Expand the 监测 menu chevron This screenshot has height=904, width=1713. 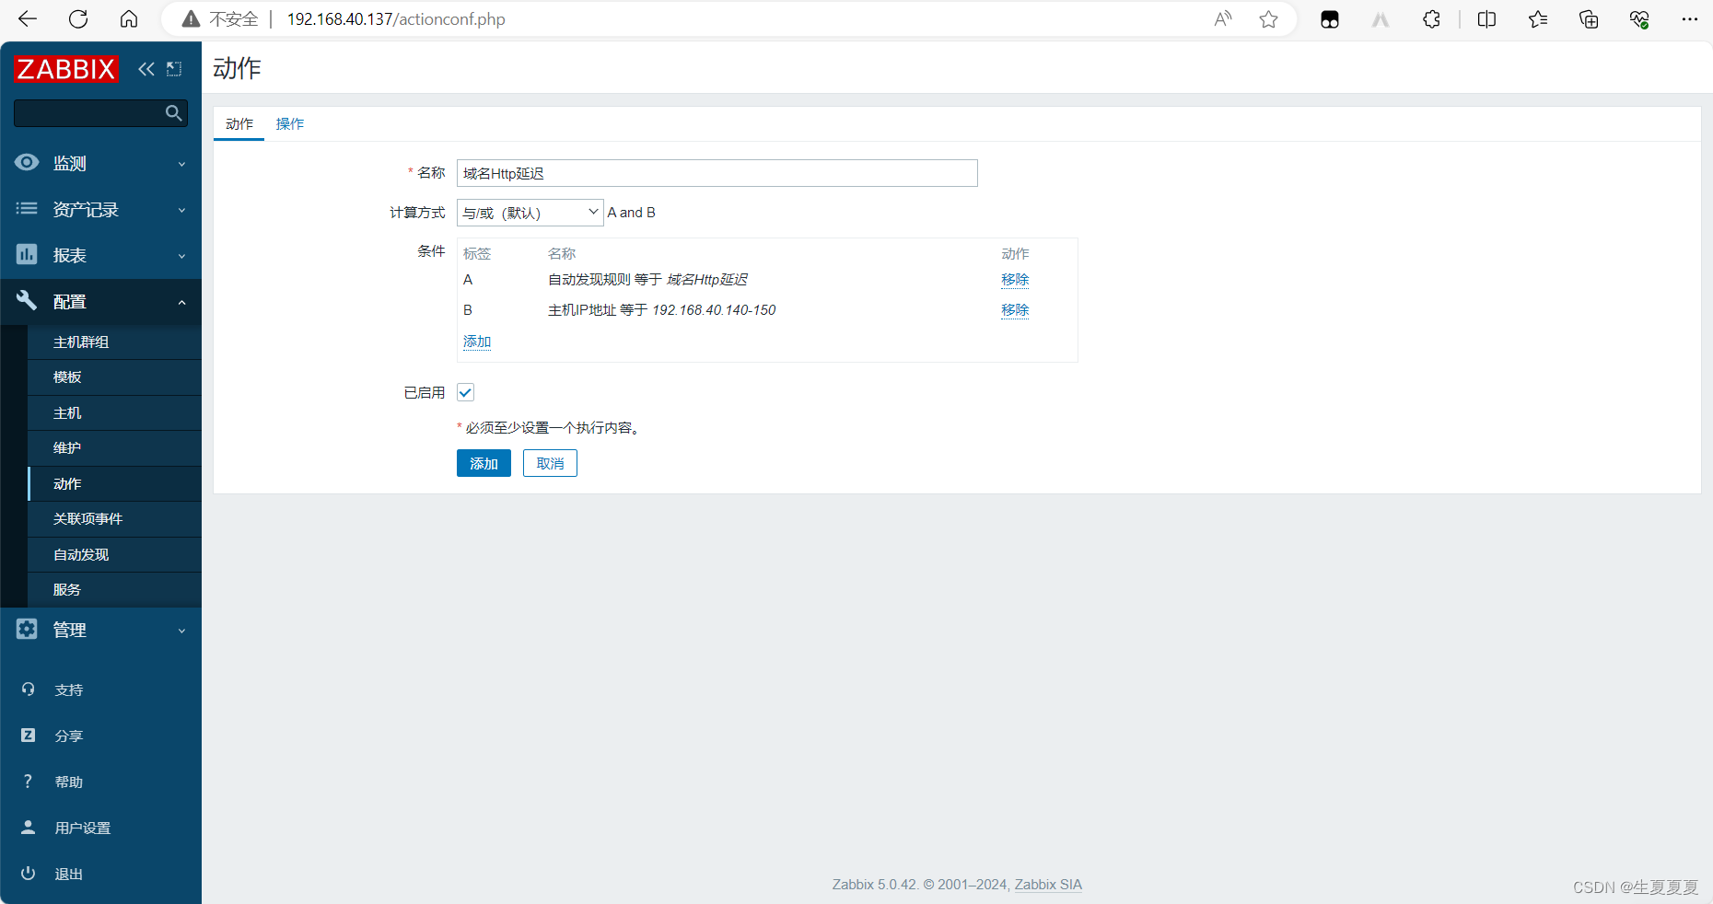pyautogui.click(x=181, y=164)
